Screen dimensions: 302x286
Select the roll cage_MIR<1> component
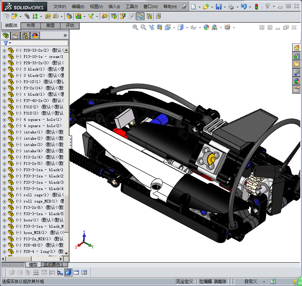[41, 201]
